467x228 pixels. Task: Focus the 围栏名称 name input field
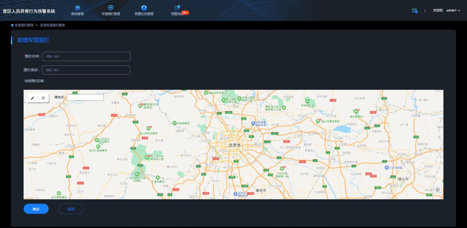pyautogui.click(x=86, y=57)
